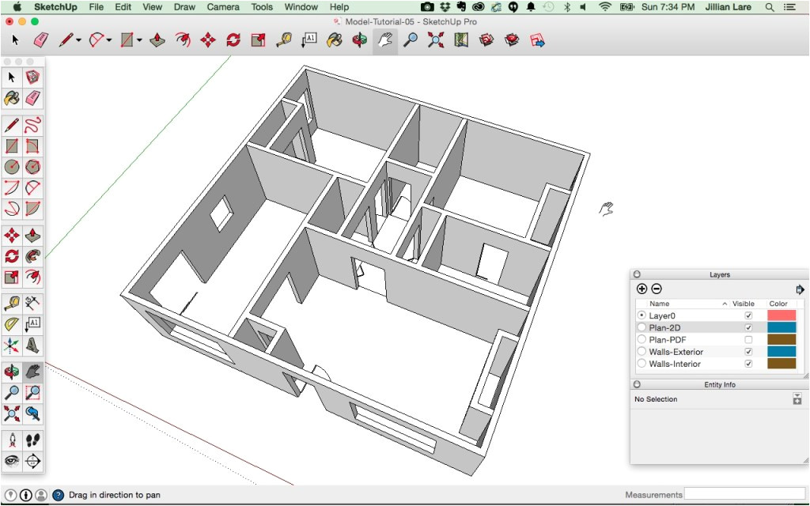Hide the Walls-Exterior layer

748,352
